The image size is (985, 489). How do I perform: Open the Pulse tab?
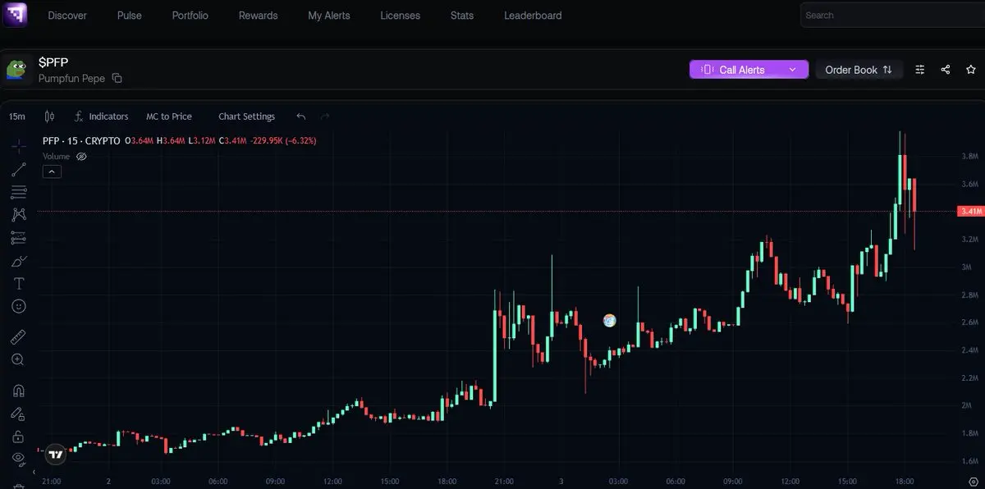click(x=130, y=16)
